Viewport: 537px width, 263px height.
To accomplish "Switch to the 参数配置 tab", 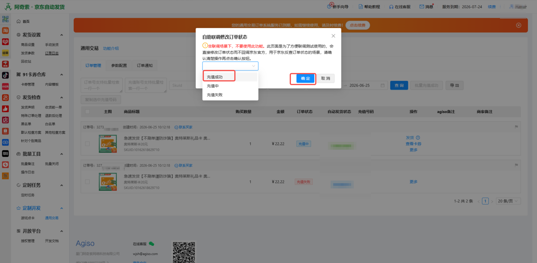I will pyautogui.click(x=119, y=66).
